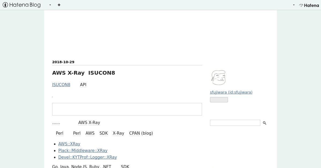Click the X-Ray keyword before CPAN
This screenshot has height=168, width=321.
[119, 133]
